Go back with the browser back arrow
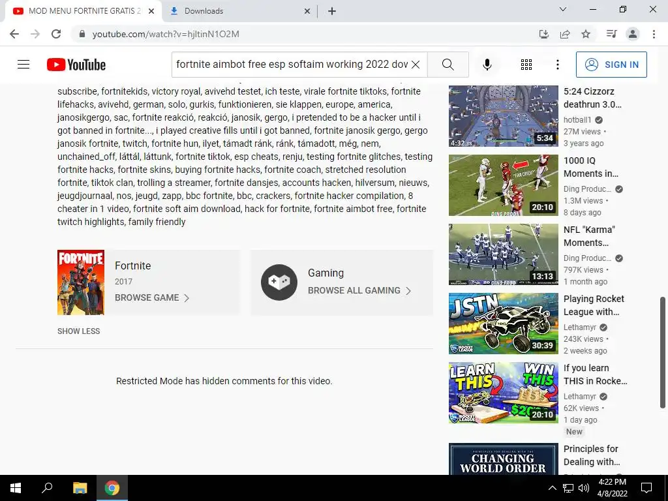 pos(14,34)
